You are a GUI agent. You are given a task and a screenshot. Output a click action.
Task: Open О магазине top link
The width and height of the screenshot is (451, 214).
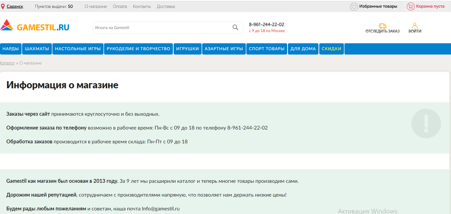(x=95, y=6)
